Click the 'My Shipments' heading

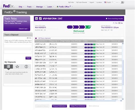10,62
